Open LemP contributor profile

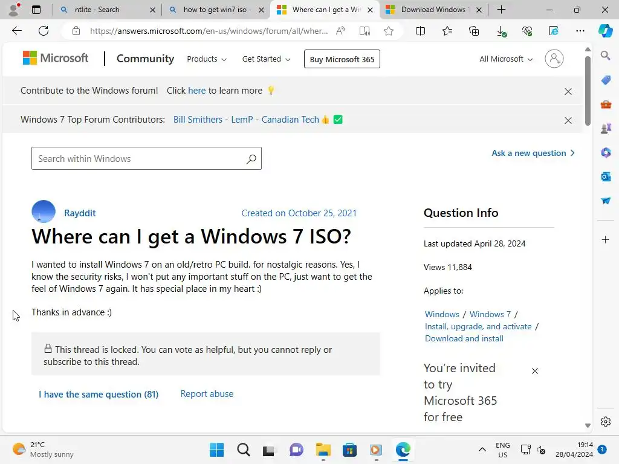pos(242,120)
